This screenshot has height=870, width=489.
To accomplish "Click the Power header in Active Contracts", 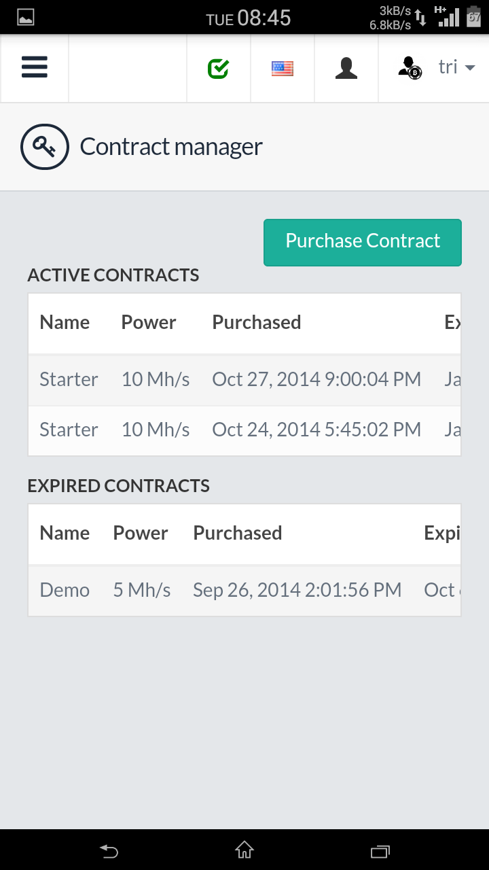I will (149, 322).
